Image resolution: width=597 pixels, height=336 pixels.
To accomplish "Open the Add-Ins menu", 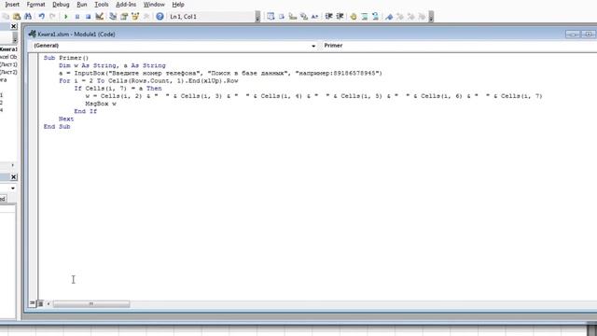I will pos(126,5).
